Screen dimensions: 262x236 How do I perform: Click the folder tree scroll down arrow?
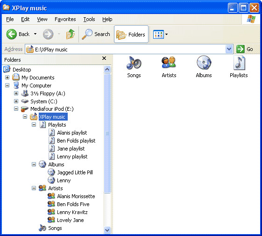pyautogui.click(x=107, y=230)
